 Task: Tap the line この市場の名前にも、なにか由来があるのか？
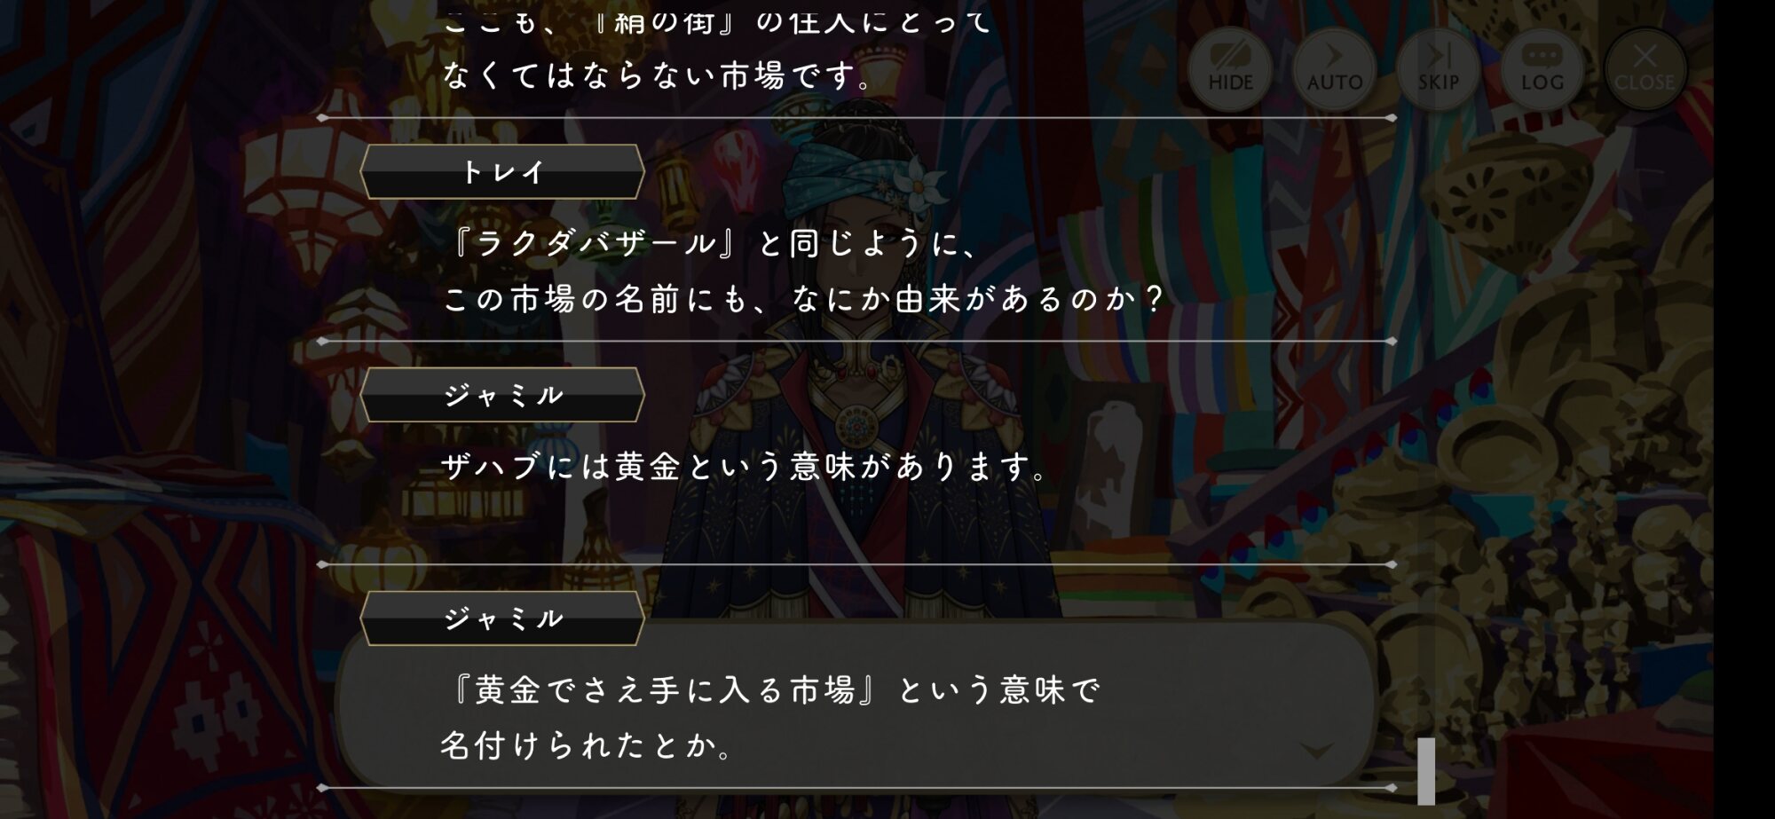coord(803,299)
